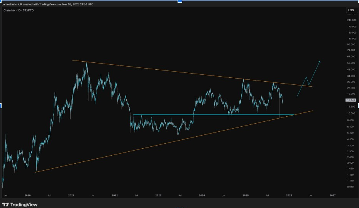Click the 2026 year label on time axis
Image resolution: width=359 pixels, height=208 pixels.
tap(289, 195)
